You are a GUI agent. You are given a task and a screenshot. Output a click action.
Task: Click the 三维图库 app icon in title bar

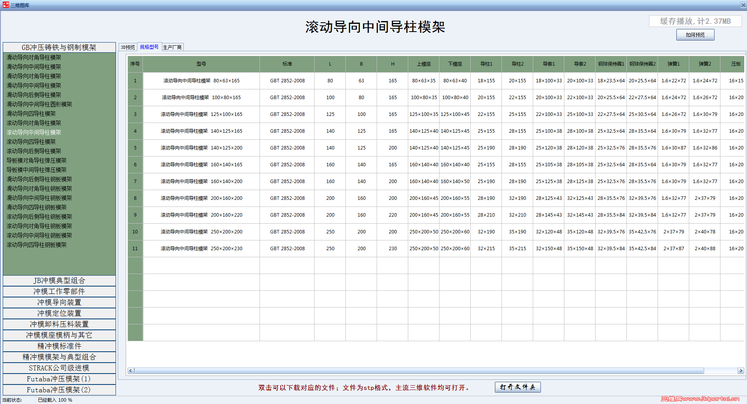(x=6, y=5)
